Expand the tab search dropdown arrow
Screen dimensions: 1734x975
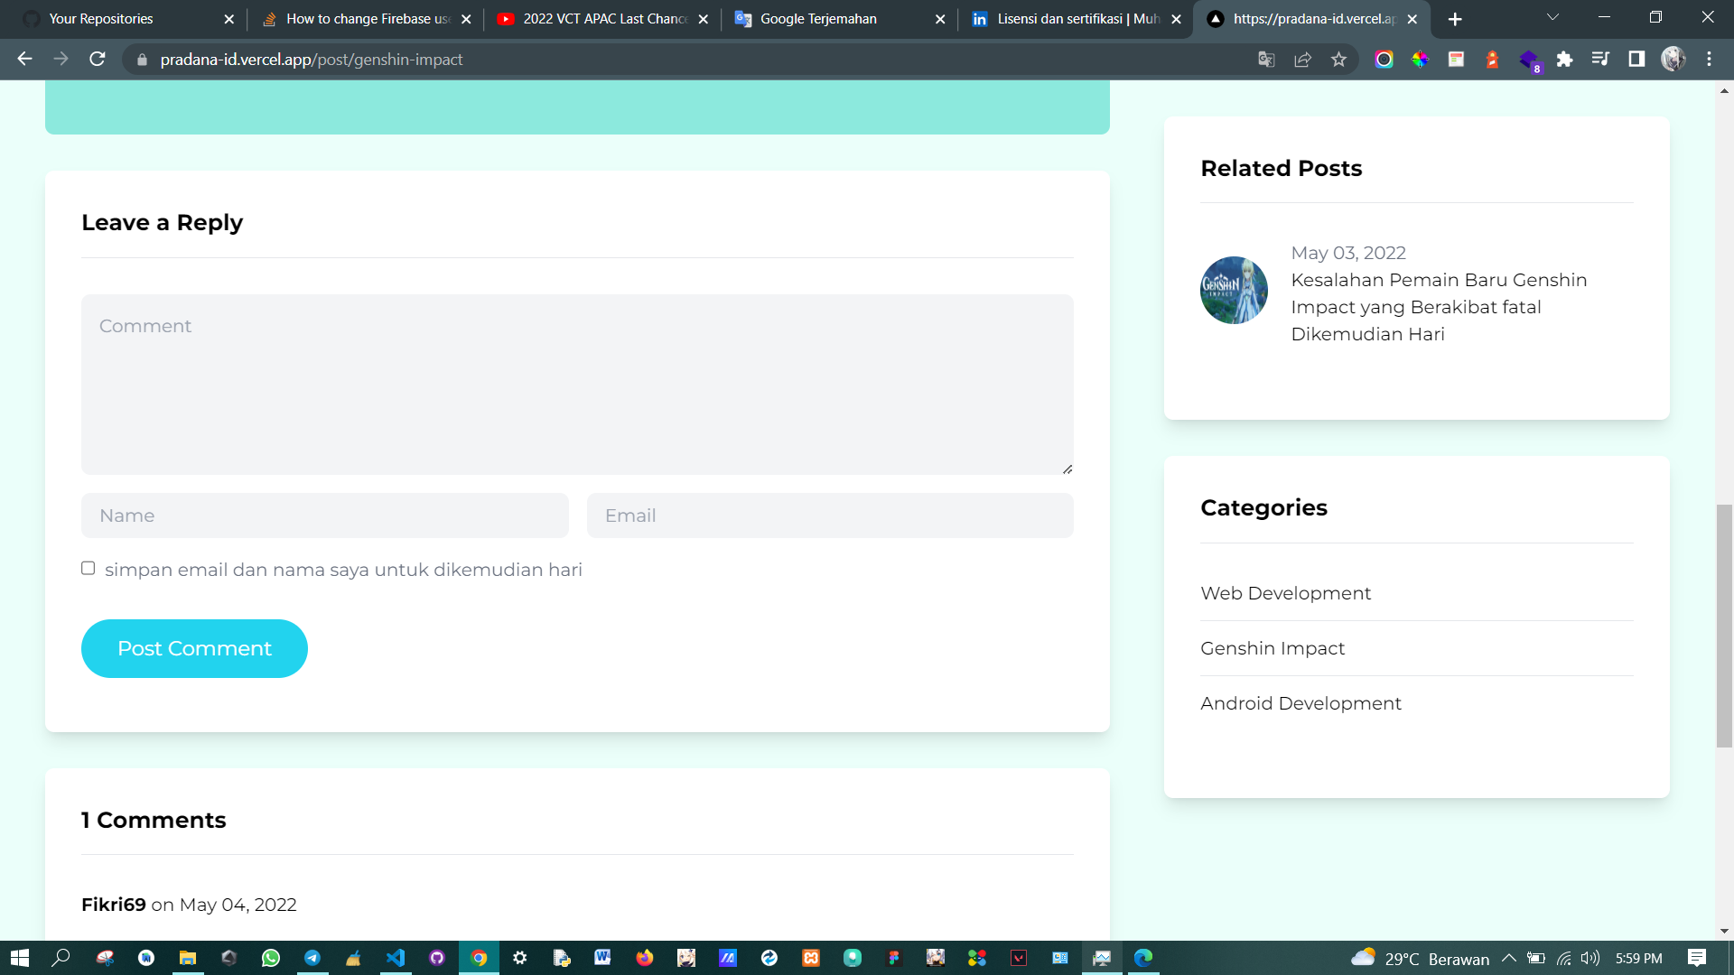tap(1552, 18)
